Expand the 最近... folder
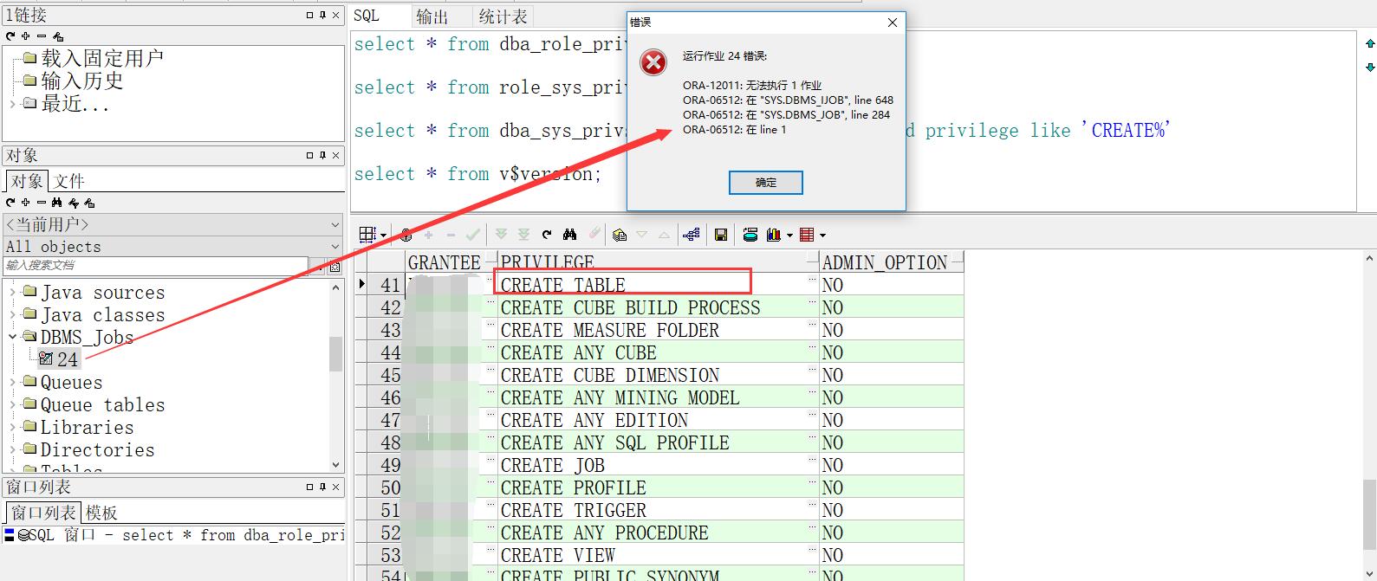The width and height of the screenshot is (1377, 581). (x=12, y=104)
